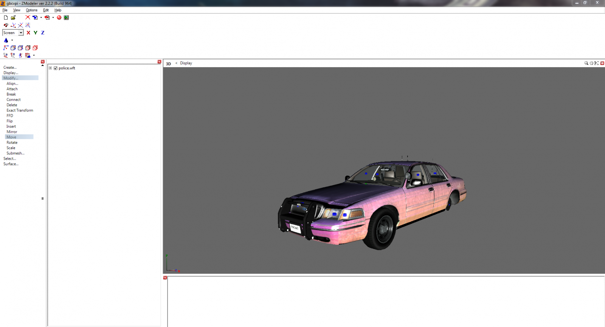Select the blue cone primitive icon
This screenshot has width=605, height=327.
click(6, 40)
